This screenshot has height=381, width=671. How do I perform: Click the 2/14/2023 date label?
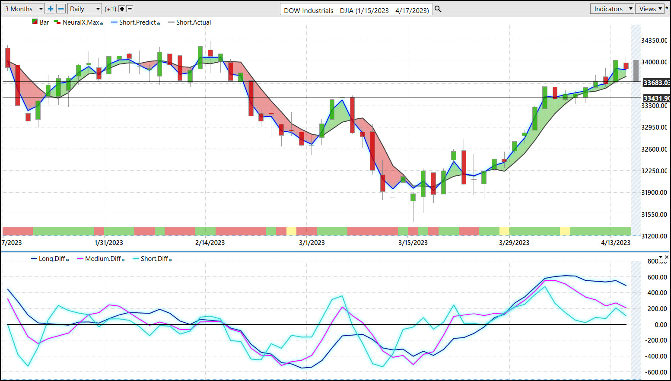point(210,242)
